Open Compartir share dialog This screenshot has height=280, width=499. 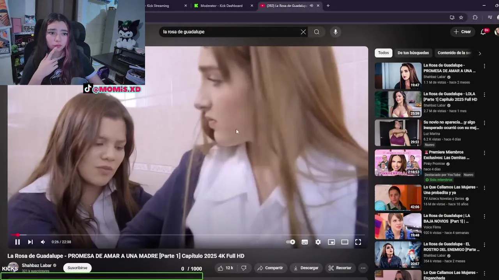coord(270,268)
